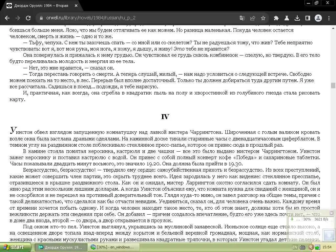Restore down the Chrome window
The height and width of the screenshot is (252, 336).
point(316,3)
